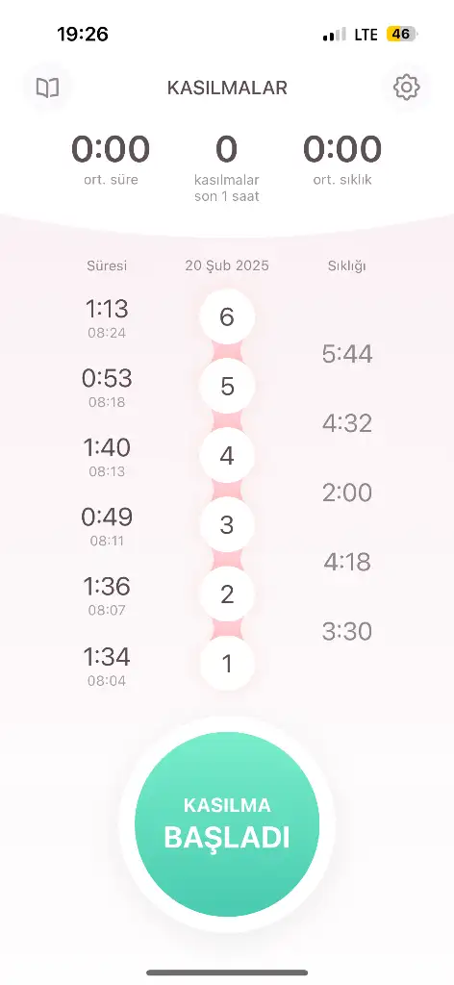454x985 pixels.
Task: Tap the 1:40 duration at 08:13
Action: tap(107, 457)
